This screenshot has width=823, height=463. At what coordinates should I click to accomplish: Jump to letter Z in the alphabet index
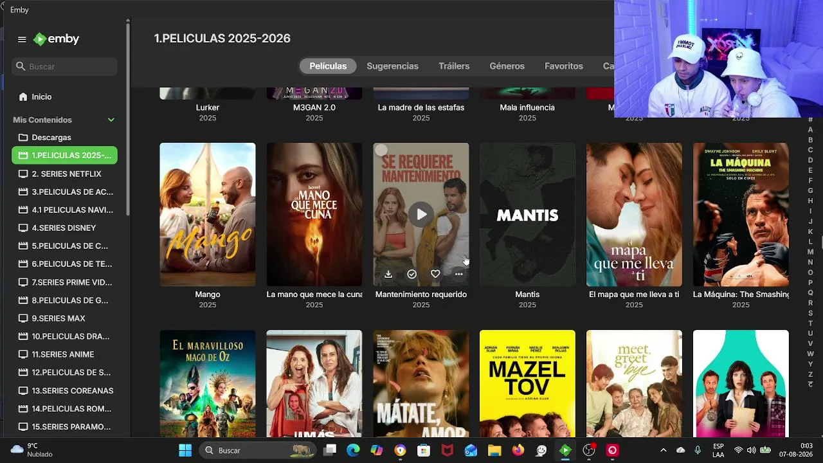point(811,374)
